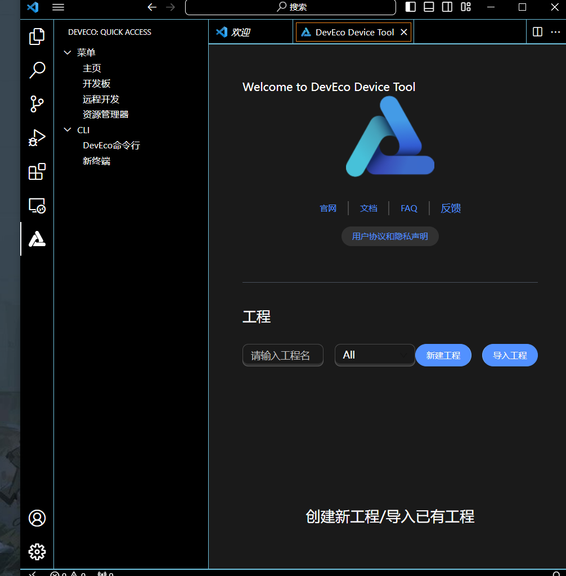
Task: Open the Accounts menu icon
Action: (37, 518)
